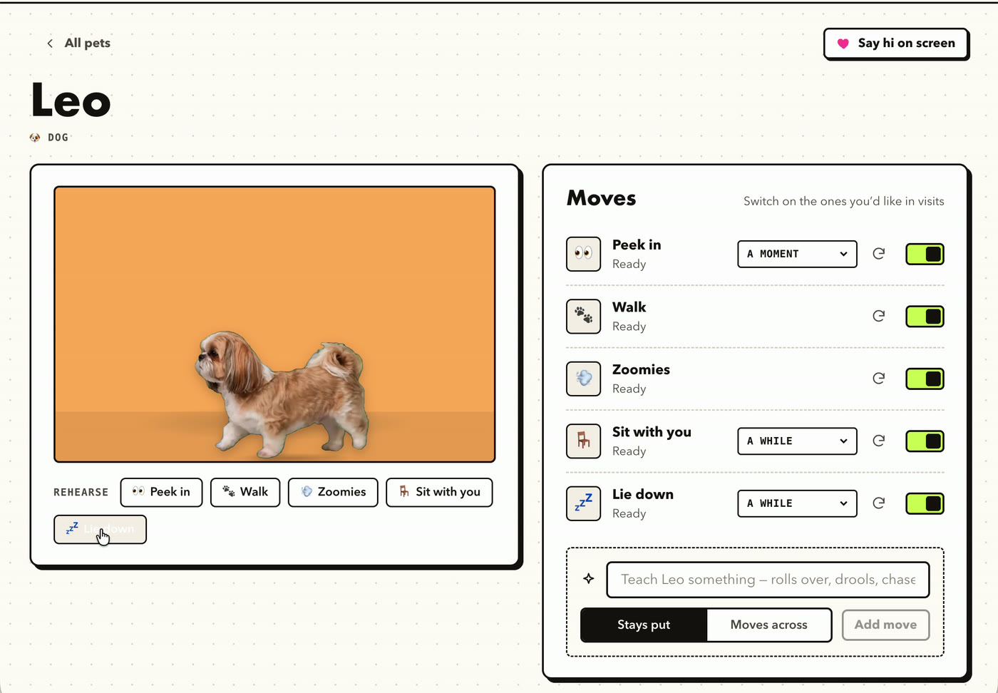Click the Walk paw prints icon
This screenshot has height=693, width=998.
[x=583, y=317]
